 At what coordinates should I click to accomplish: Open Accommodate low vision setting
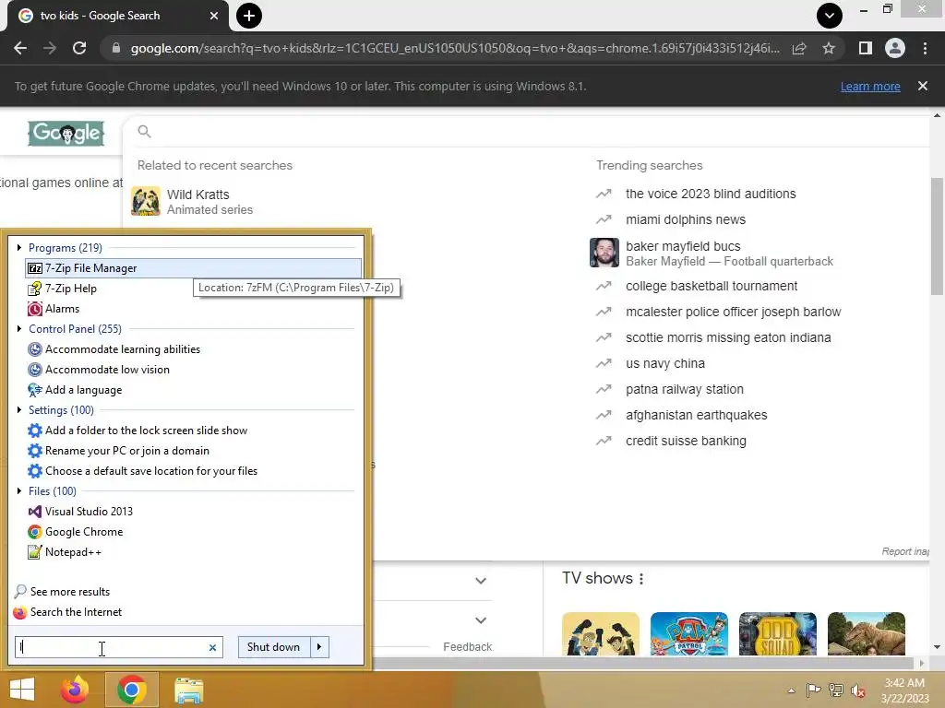(107, 370)
